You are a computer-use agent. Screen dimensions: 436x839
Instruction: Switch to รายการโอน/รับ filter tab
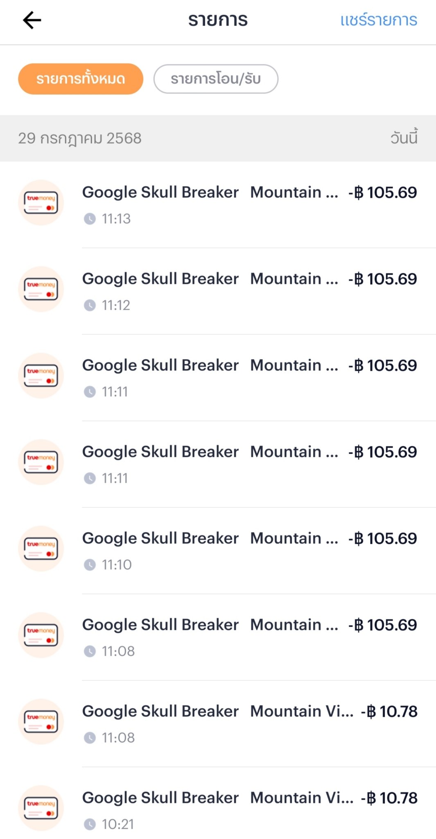[x=216, y=79]
